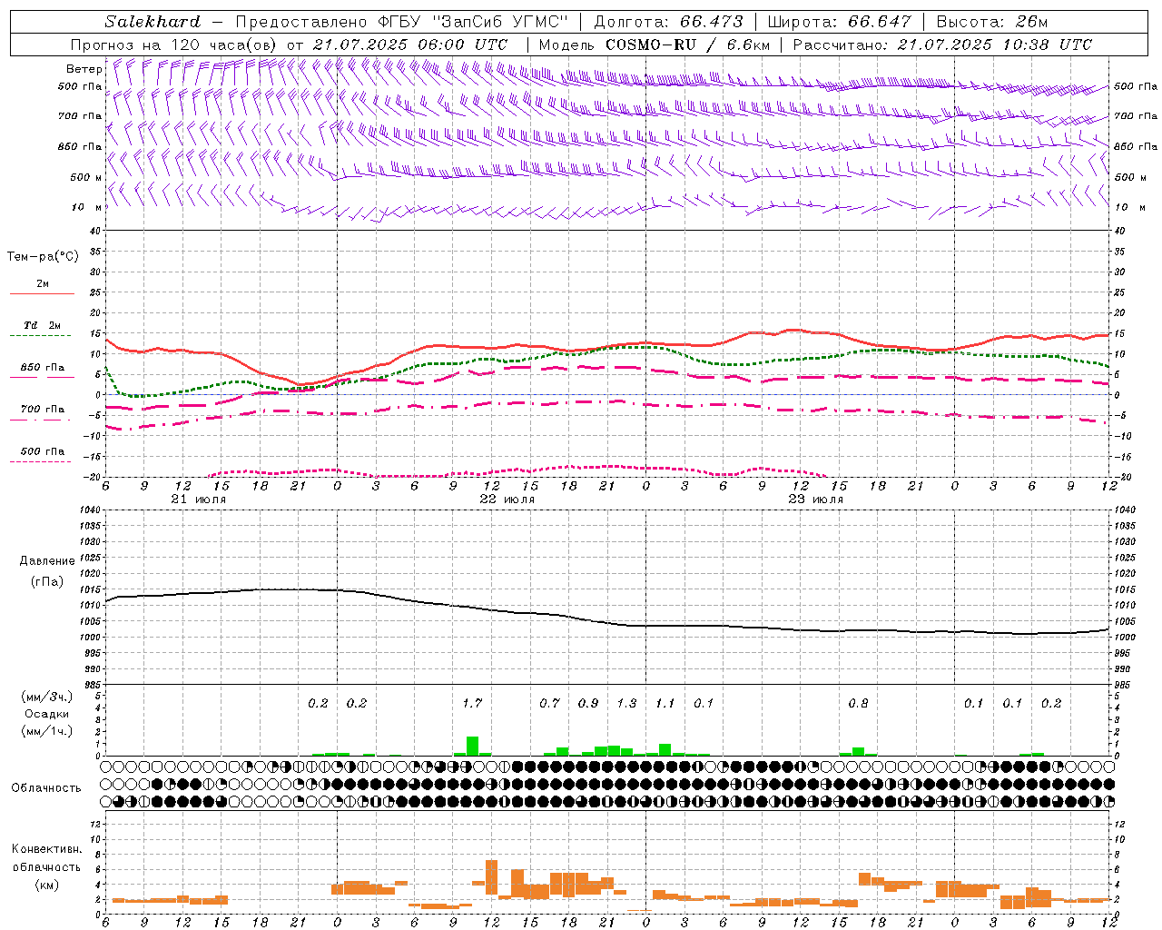Image resolution: width=1162 pixels, height=930 pixels.
Task: Click the station name Salekhard
Action: 153,22
